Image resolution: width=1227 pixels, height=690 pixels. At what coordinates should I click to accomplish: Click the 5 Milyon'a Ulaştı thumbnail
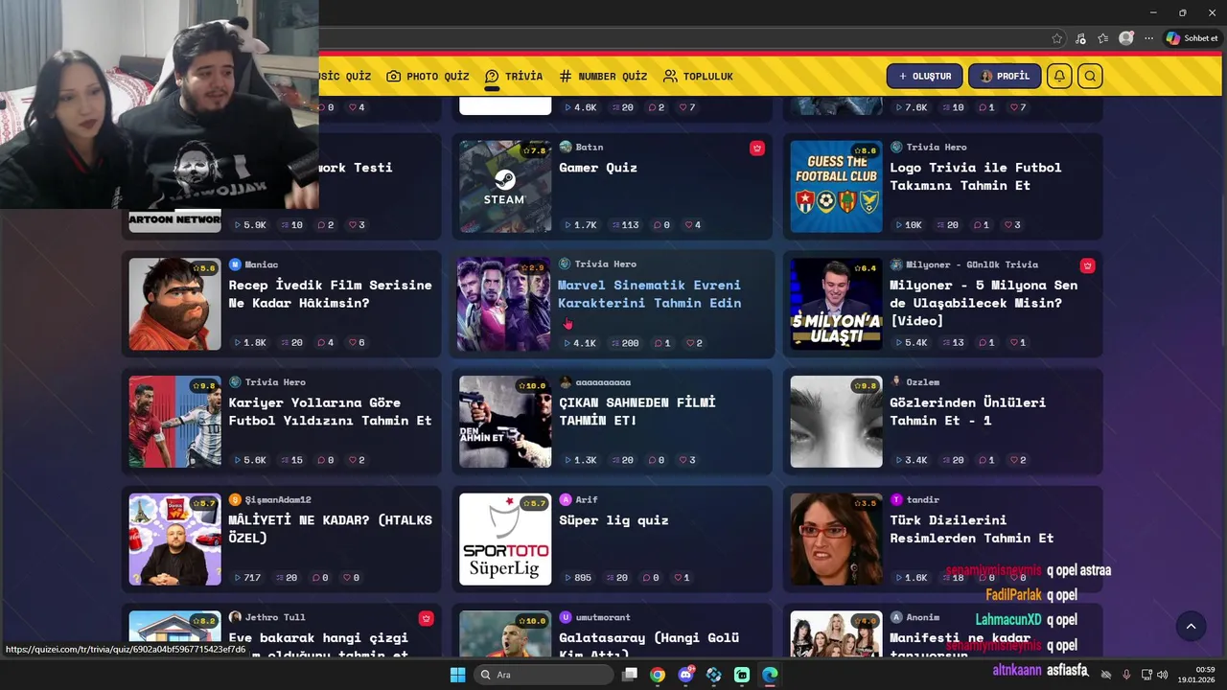pos(836,304)
